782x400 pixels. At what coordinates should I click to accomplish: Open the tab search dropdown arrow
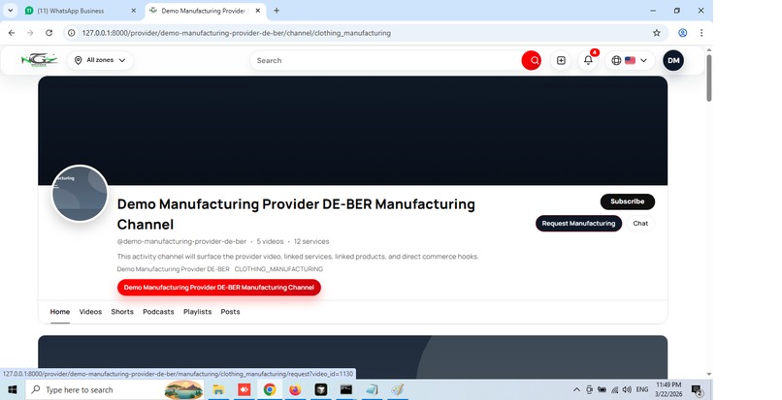10,11
